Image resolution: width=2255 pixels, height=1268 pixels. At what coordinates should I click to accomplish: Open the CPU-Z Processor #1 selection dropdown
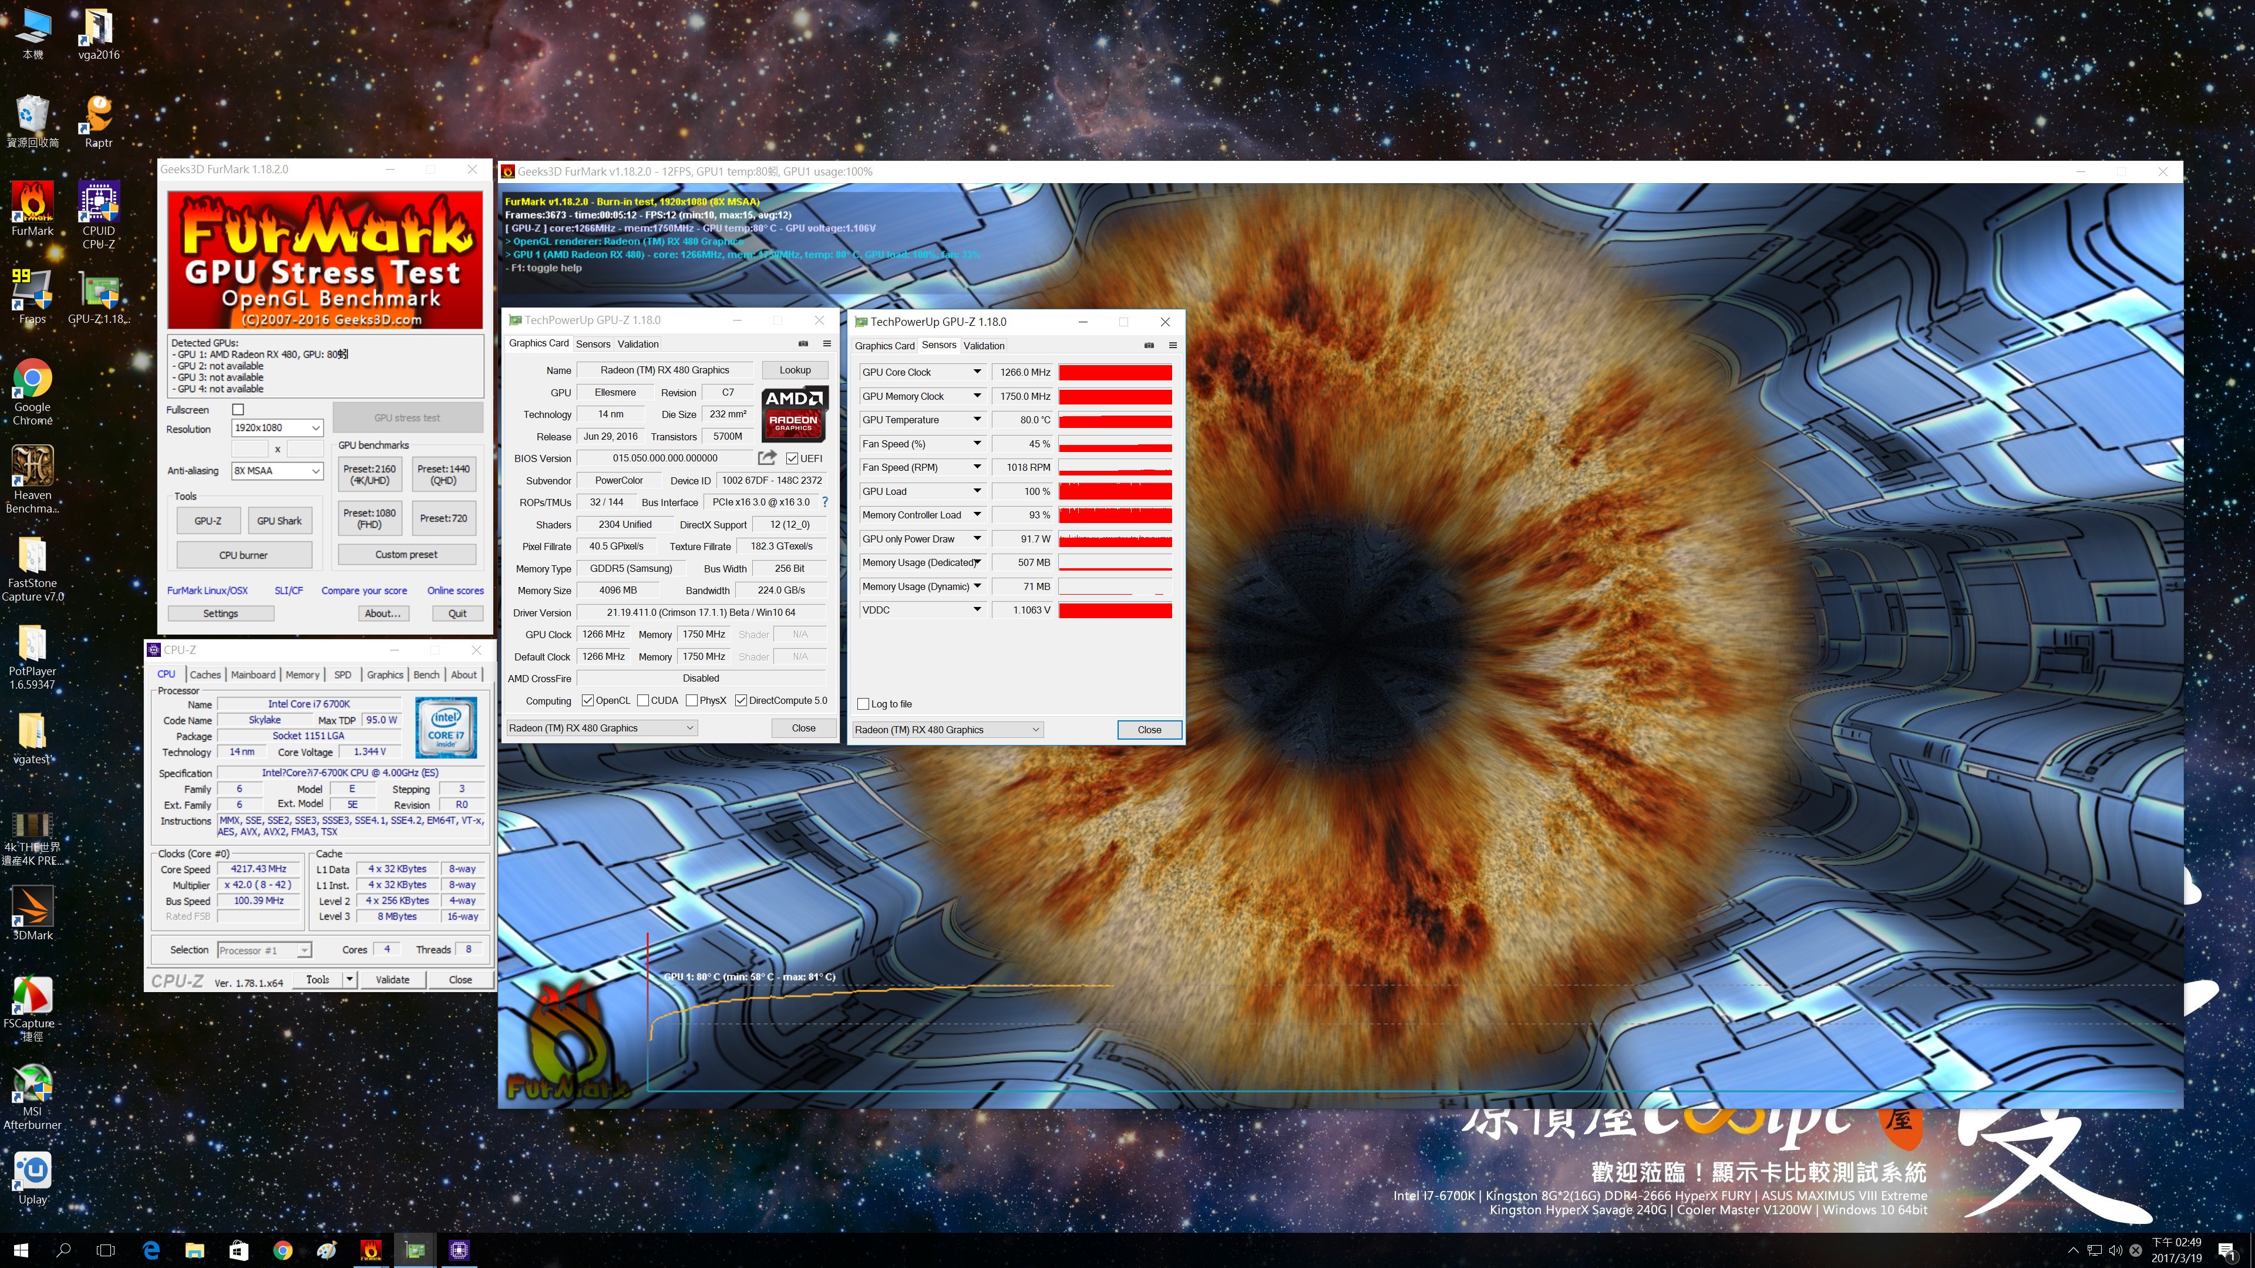click(264, 950)
